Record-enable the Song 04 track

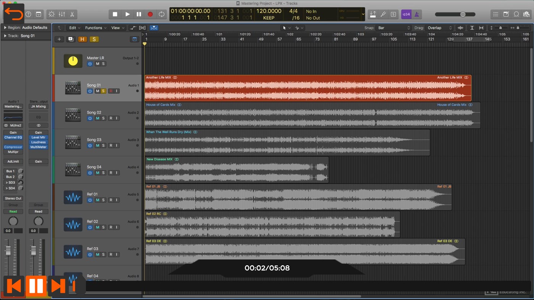pyautogui.click(x=111, y=173)
